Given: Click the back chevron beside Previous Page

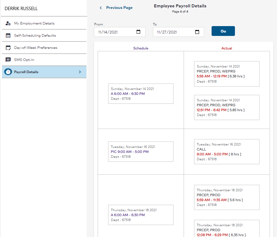Looking at the screenshot, I should tap(100, 8).
